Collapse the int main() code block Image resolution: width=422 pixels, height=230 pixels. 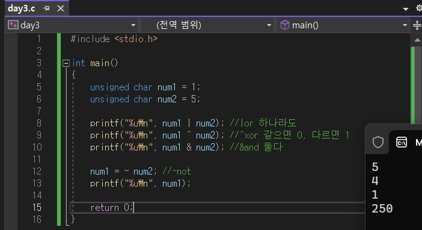coord(66,63)
